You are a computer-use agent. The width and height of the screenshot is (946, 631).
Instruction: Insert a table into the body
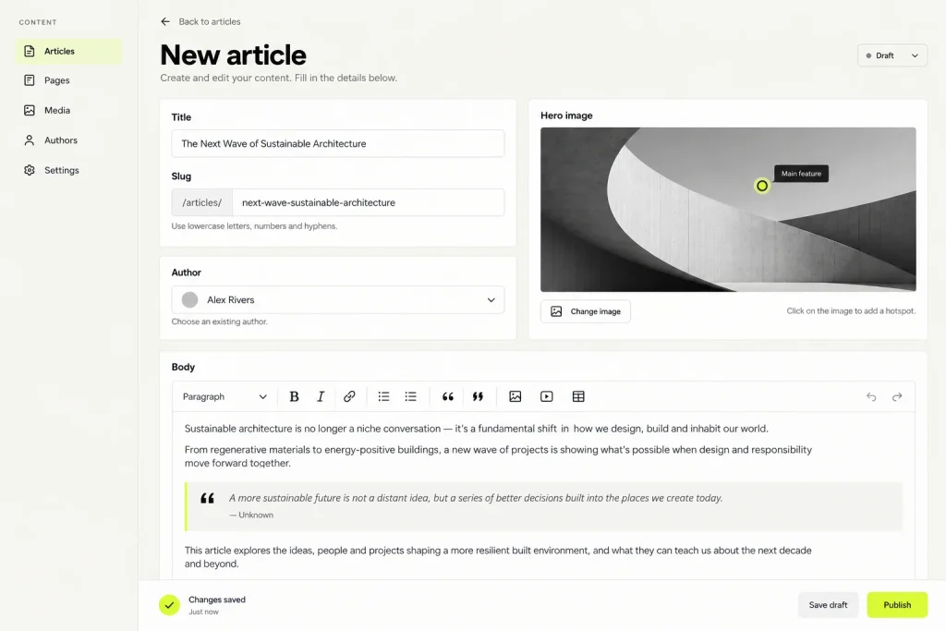[x=578, y=396]
